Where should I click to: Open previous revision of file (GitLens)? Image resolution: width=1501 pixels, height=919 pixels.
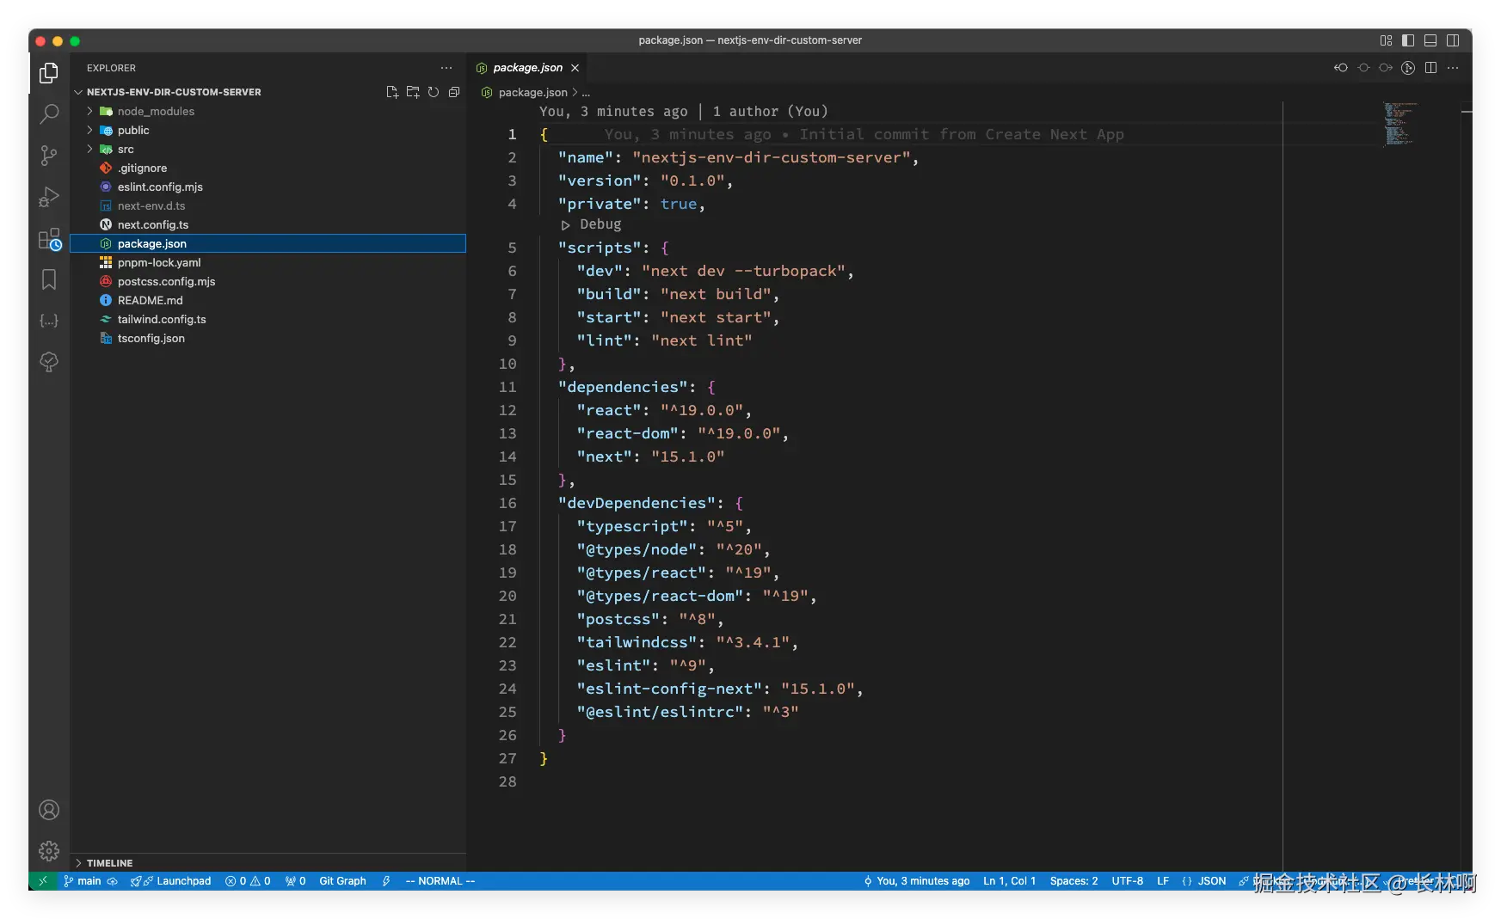1341,68
